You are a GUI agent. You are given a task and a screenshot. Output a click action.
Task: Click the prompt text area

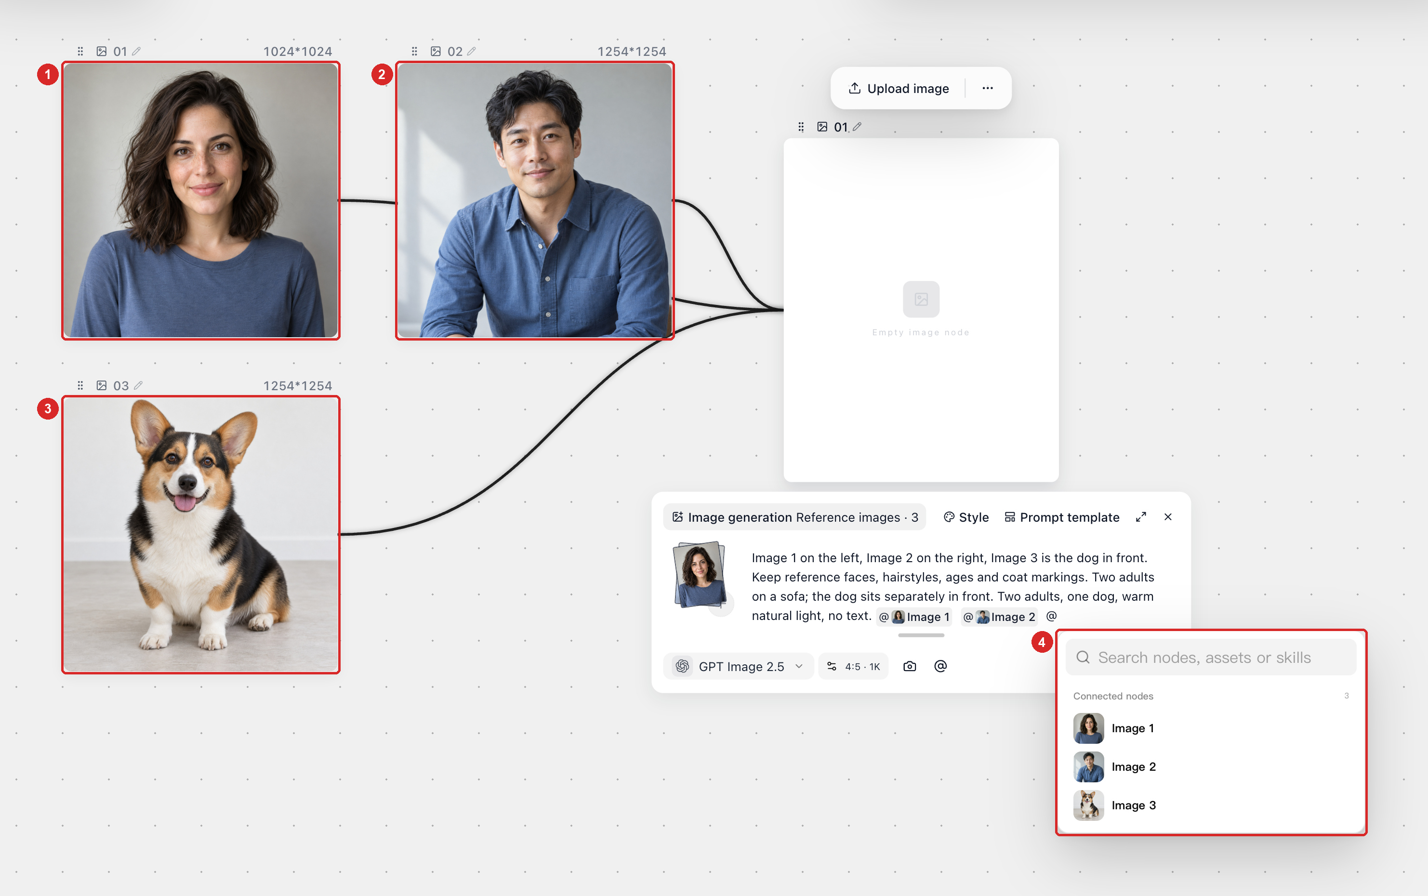(x=953, y=587)
